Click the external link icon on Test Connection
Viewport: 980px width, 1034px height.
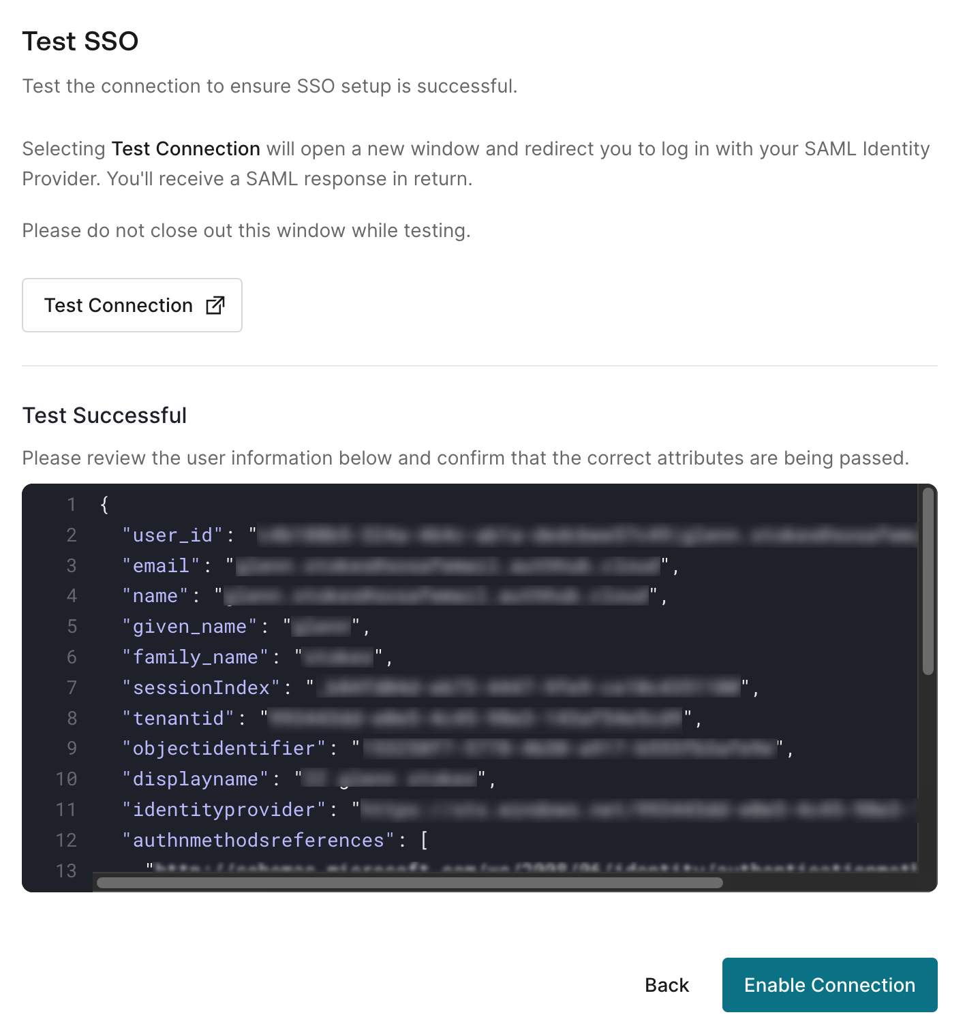coord(216,305)
